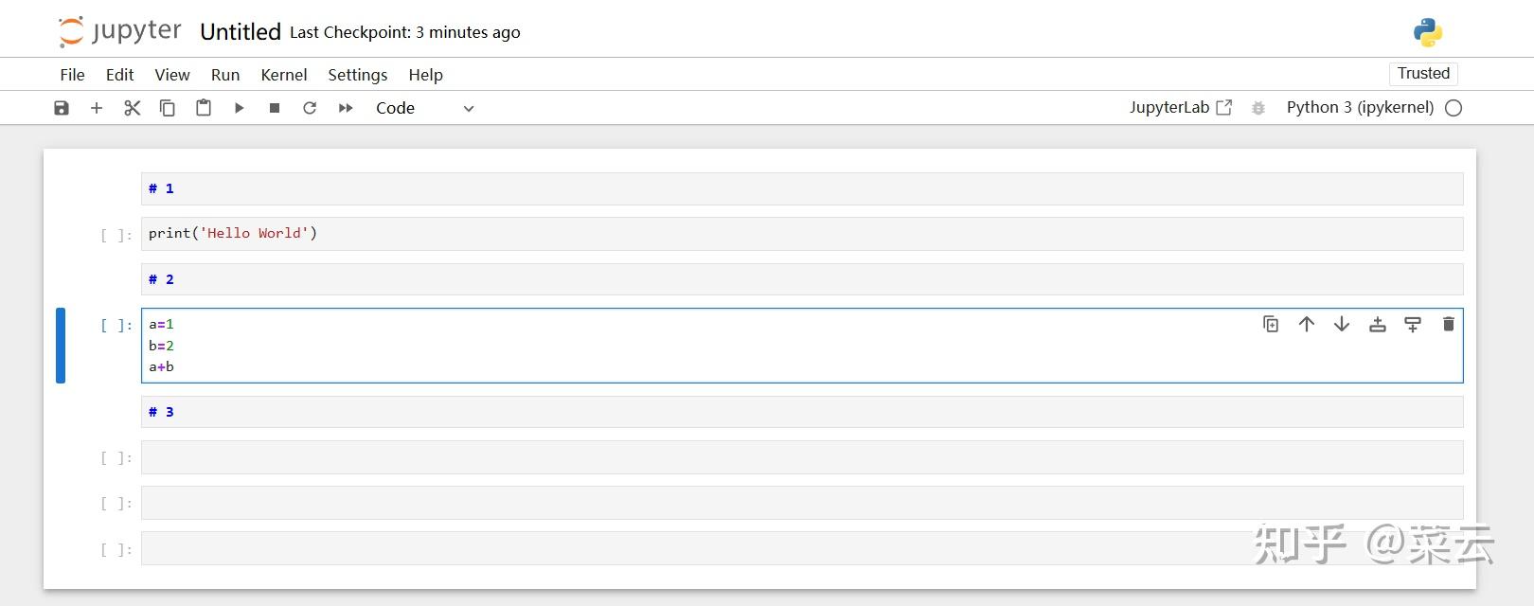Click the Trusted notebook button
The height and width of the screenshot is (606, 1534).
[x=1423, y=74]
